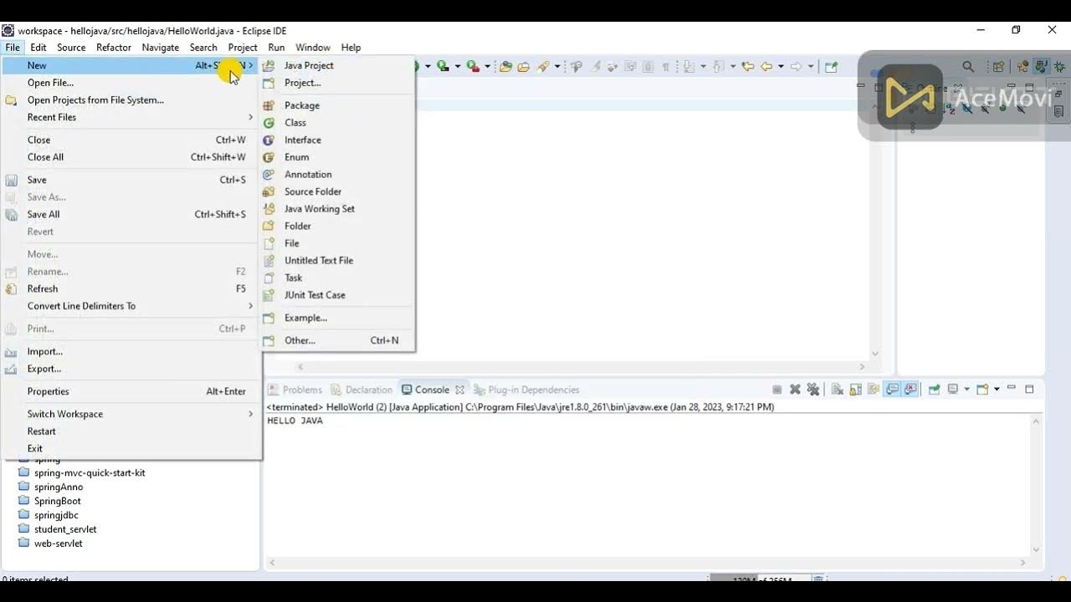Click the editor horizontal scrollbar
The height and width of the screenshot is (602, 1071).
(x=581, y=366)
